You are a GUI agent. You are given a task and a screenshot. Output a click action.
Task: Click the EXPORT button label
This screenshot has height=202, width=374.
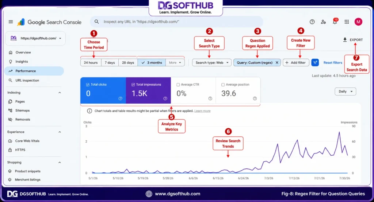click(x=356, y=40)
